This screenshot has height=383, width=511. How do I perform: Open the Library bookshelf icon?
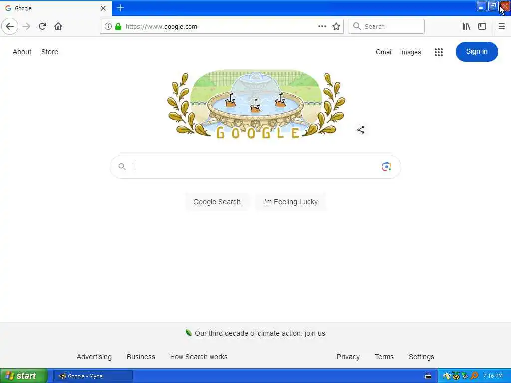point(466,27)
